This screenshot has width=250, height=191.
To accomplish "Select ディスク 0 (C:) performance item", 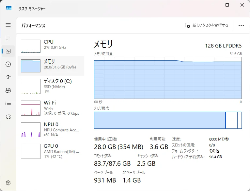I will tap(51, 86).
